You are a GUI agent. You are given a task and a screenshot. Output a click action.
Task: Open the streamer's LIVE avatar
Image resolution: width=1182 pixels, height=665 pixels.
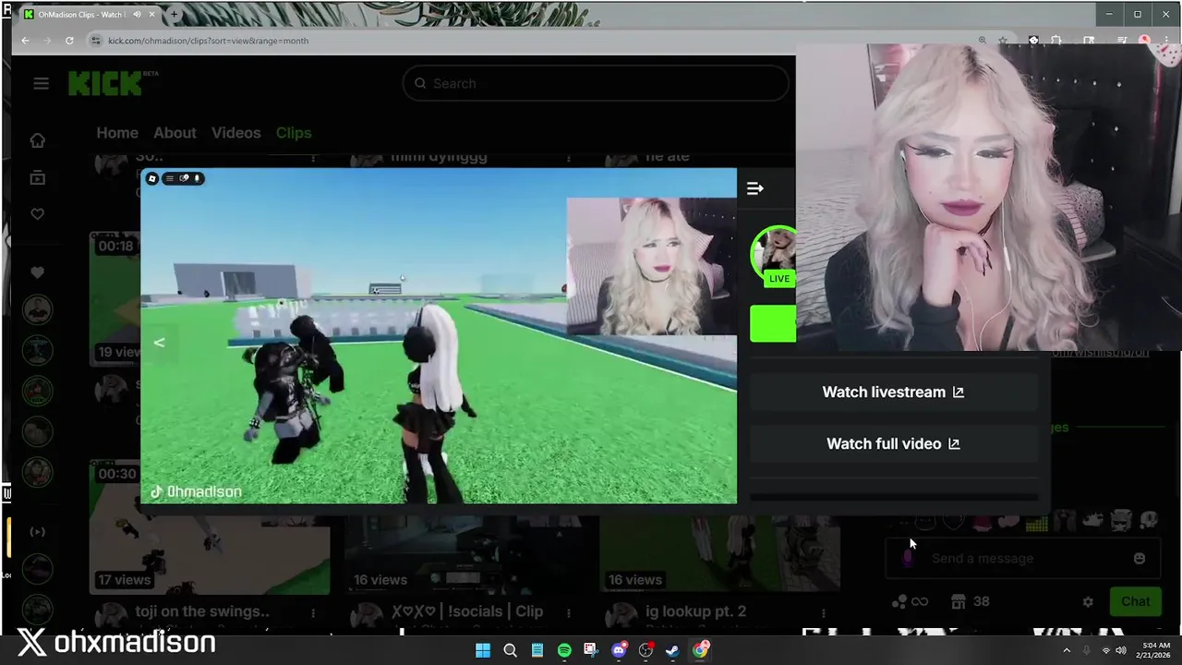coord(775,256)
